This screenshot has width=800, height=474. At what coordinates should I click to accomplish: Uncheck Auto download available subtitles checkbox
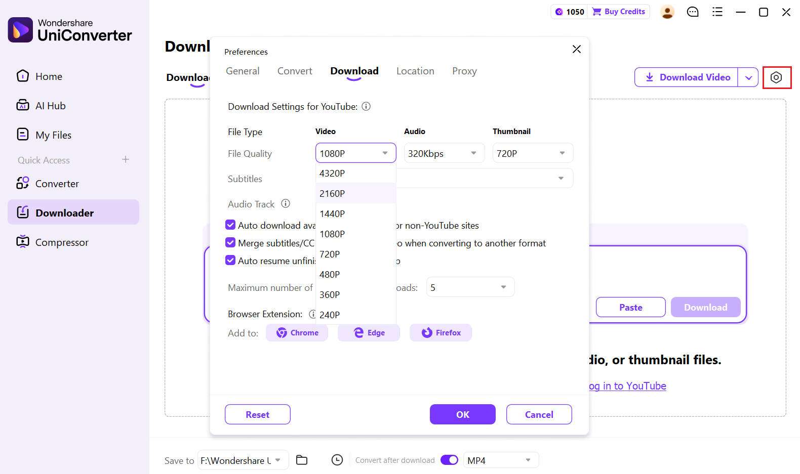[x=230, y=225]
